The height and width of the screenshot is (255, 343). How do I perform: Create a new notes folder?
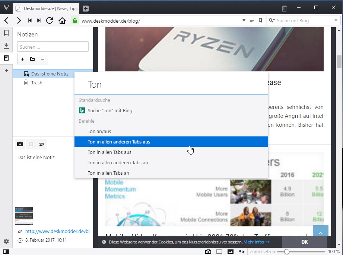coord(32,59)
